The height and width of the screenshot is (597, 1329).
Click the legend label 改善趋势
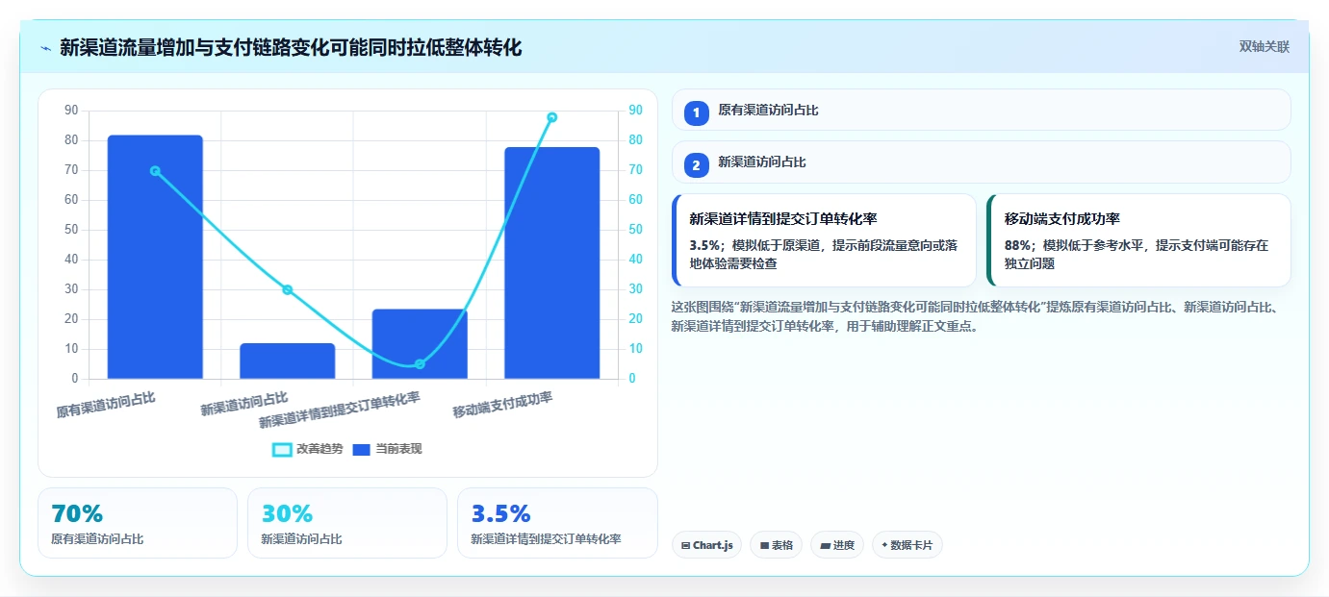319,449
